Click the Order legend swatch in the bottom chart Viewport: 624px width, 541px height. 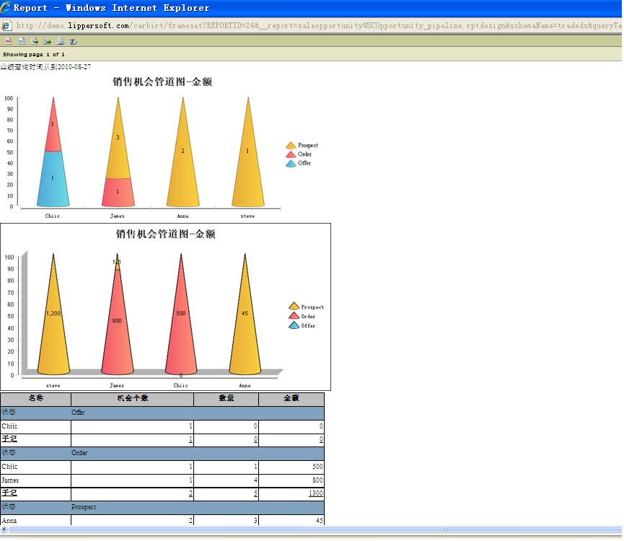[x=294, y=315]
